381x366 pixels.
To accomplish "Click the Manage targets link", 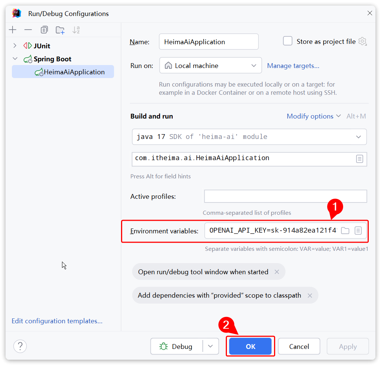I will [x=293, y=66].
